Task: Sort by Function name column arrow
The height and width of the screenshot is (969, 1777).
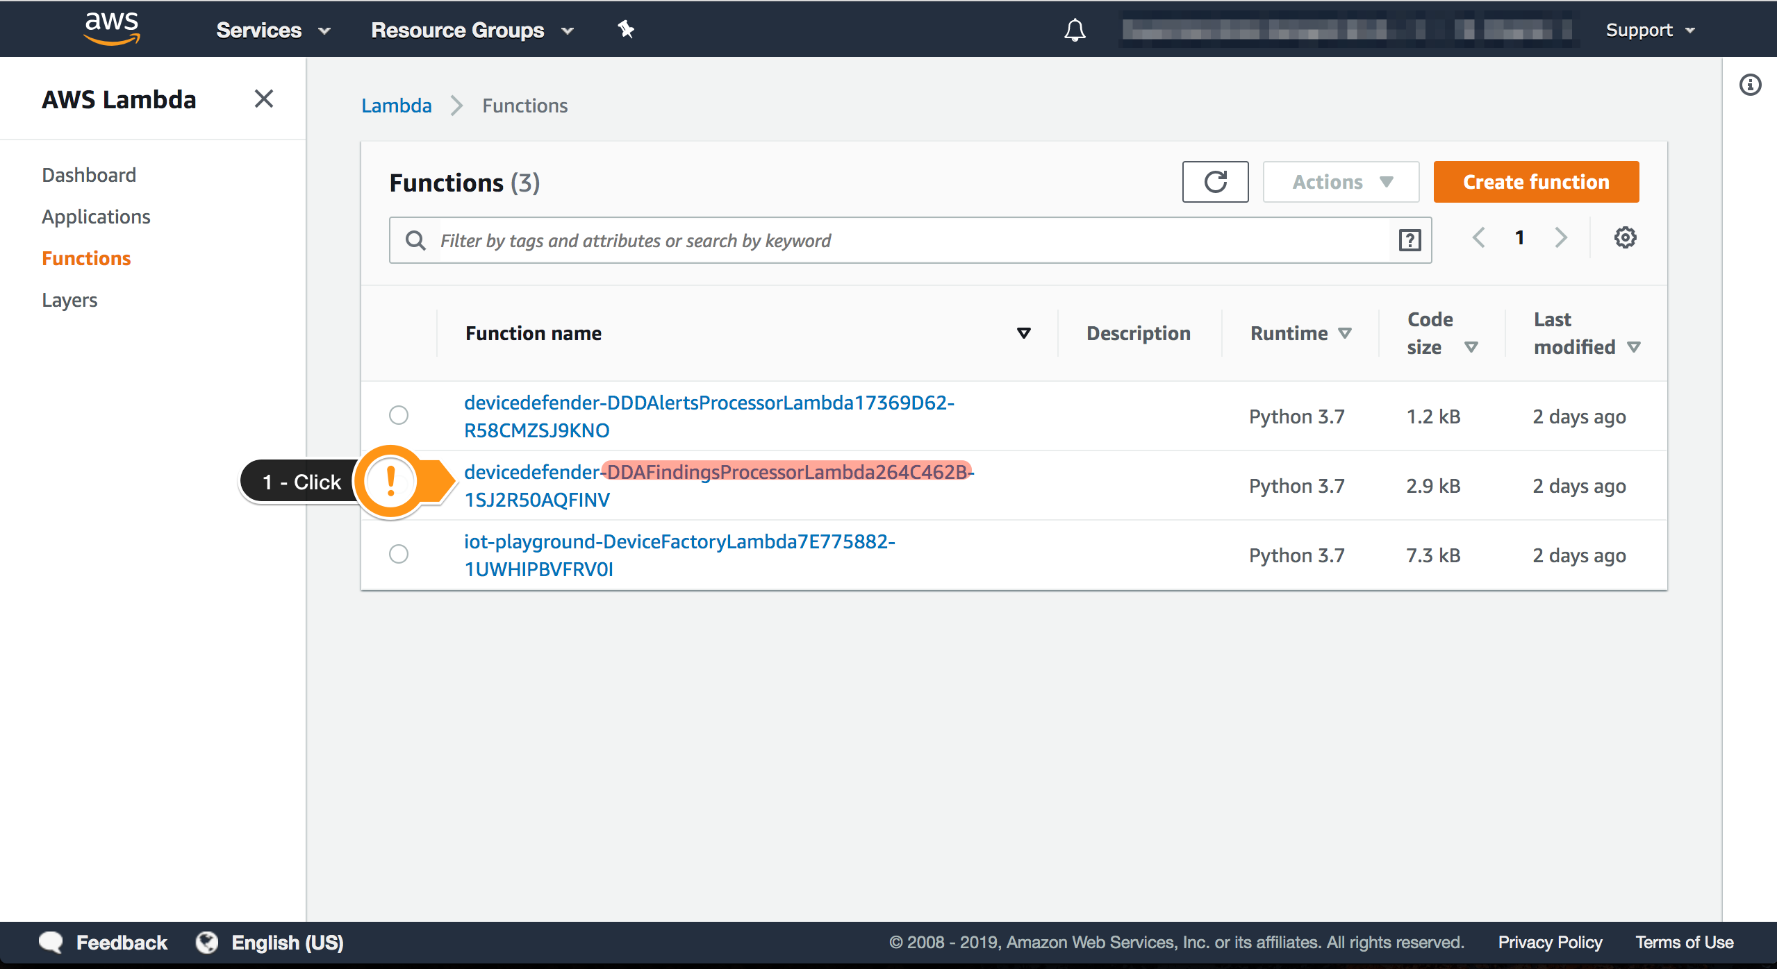Action: click(x=1023, y=333)
